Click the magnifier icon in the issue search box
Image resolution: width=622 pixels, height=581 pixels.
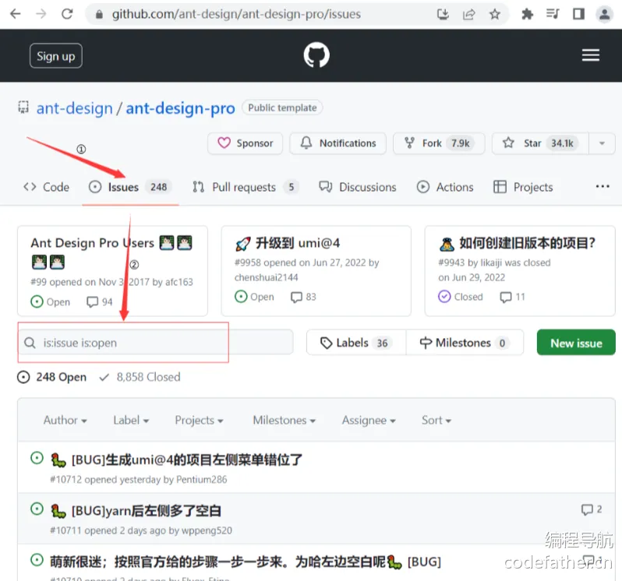click(x=30, y=343)
